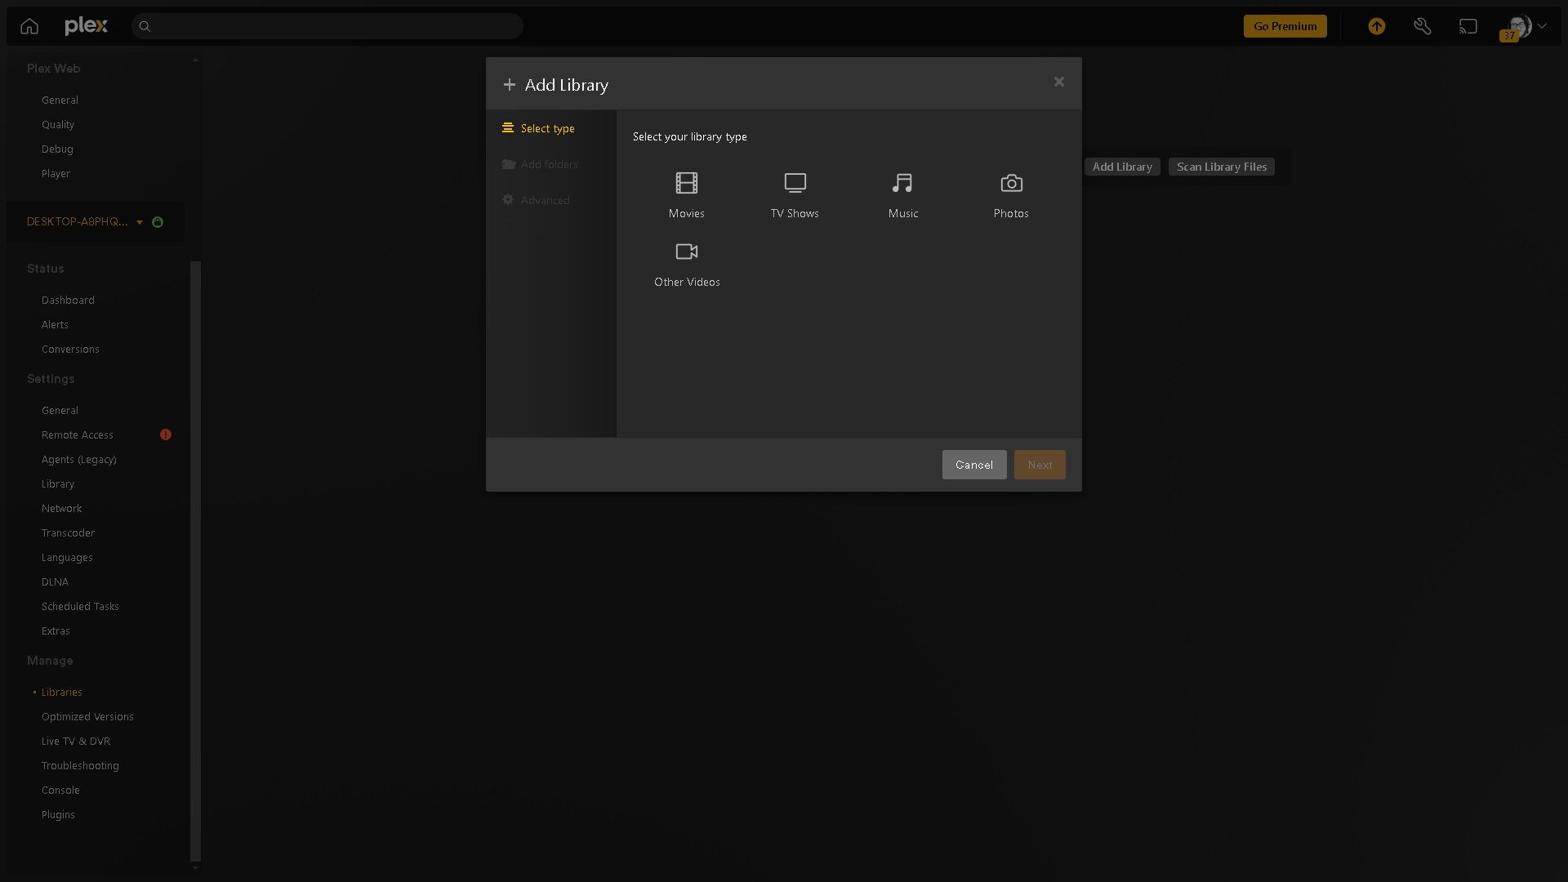Open Quality settings
The height and width of the screenshot is (882, 1568).
pyautogui.click(x=58, y=124)
